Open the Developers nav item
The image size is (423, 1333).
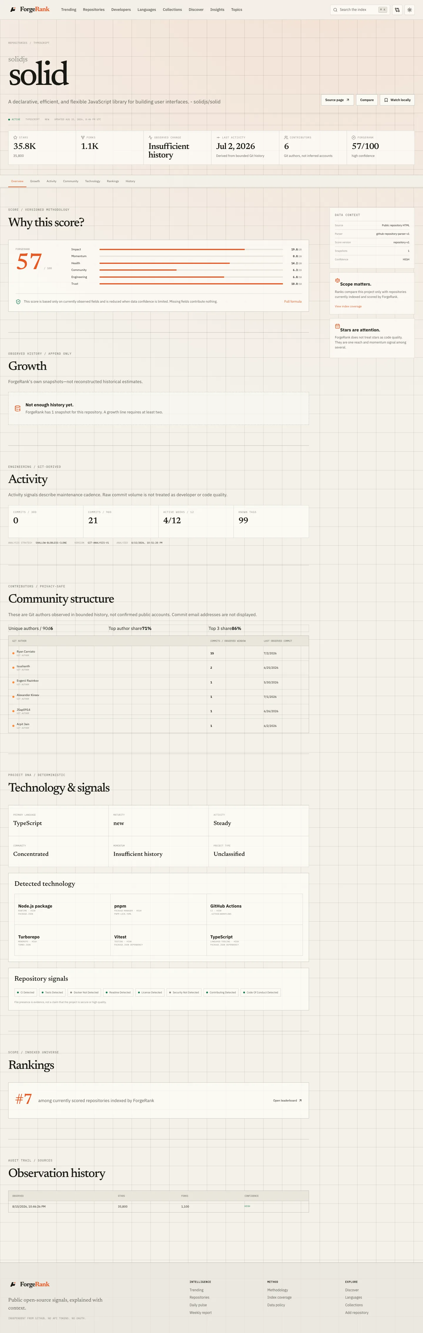click(x=121, y=10)
